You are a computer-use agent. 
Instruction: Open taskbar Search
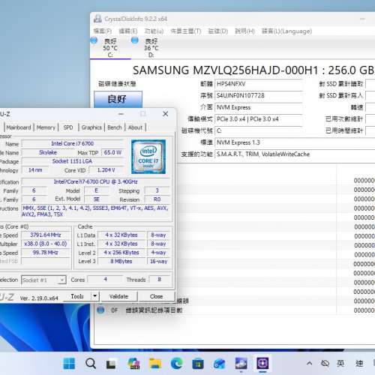click(x=90, y=363)
